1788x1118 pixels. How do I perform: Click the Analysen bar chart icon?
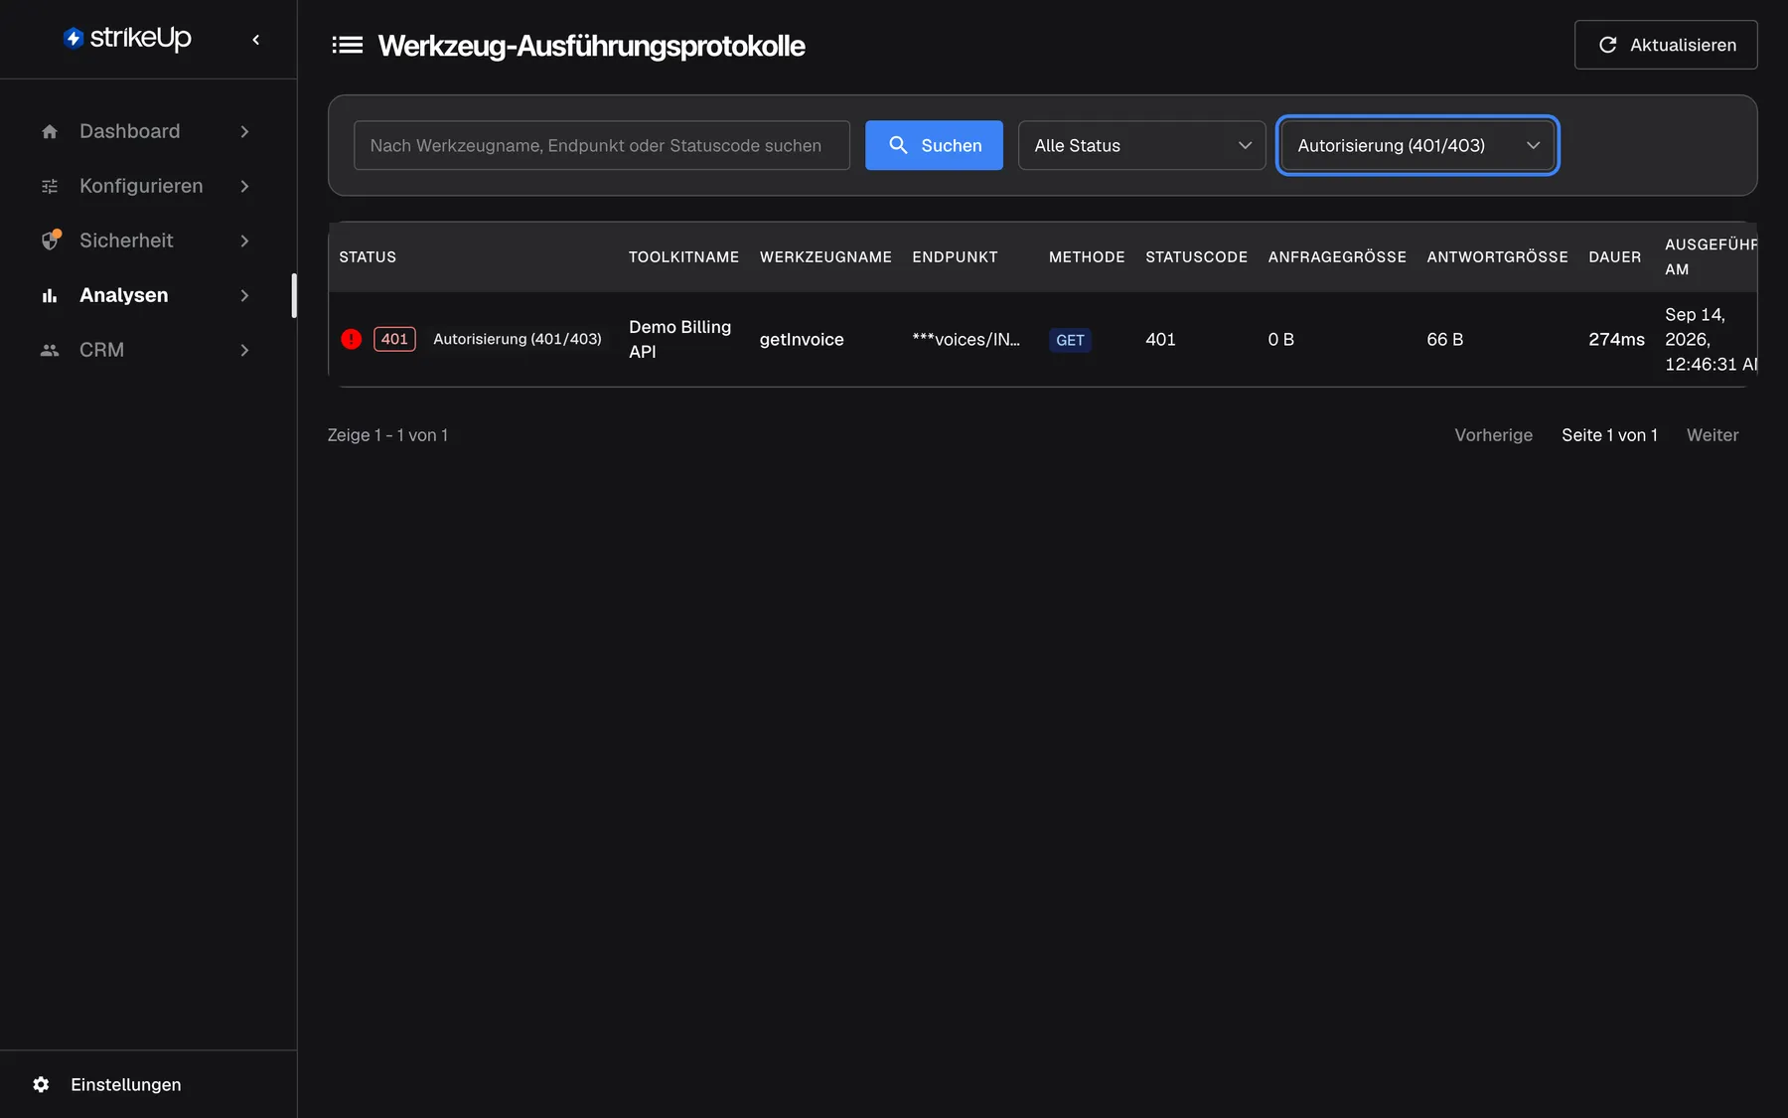50,295
